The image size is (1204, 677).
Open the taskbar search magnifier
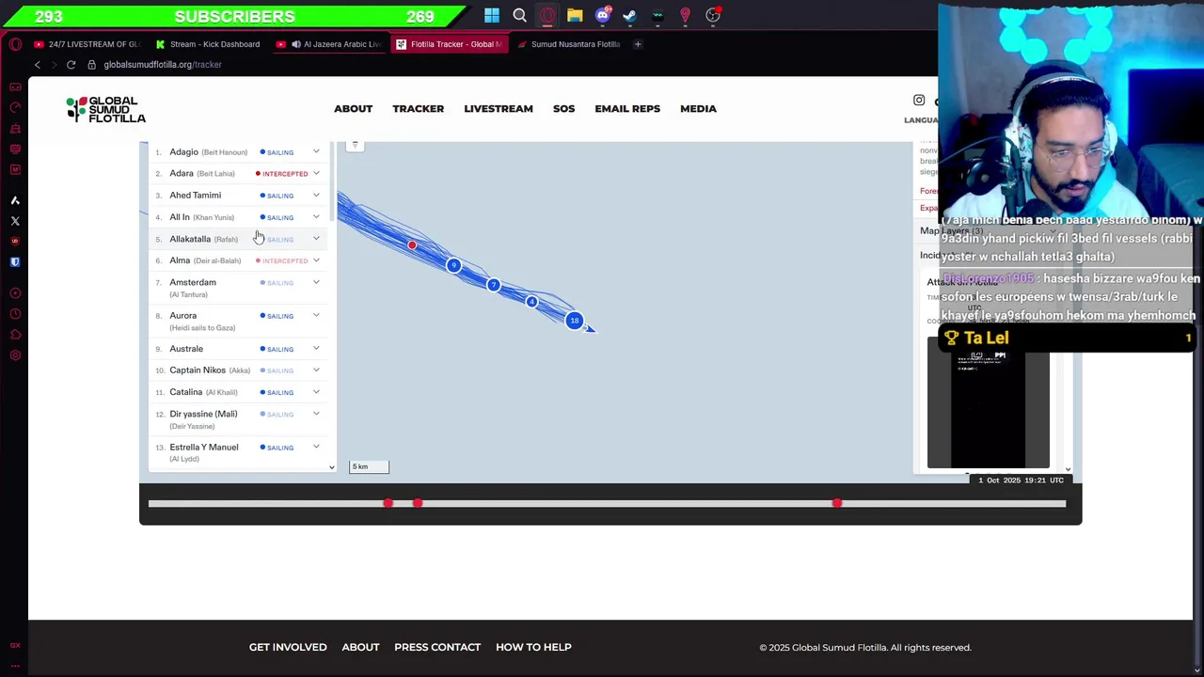tap(519, 15)
